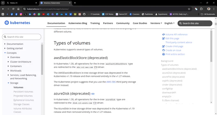This screenshot has width=217, height=115.
Task: Open a new browser tab
Action: click(x=75, y=3)
